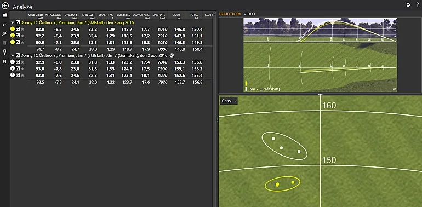
Task: Select white shot number 3 badge
Action: point(13,75)
